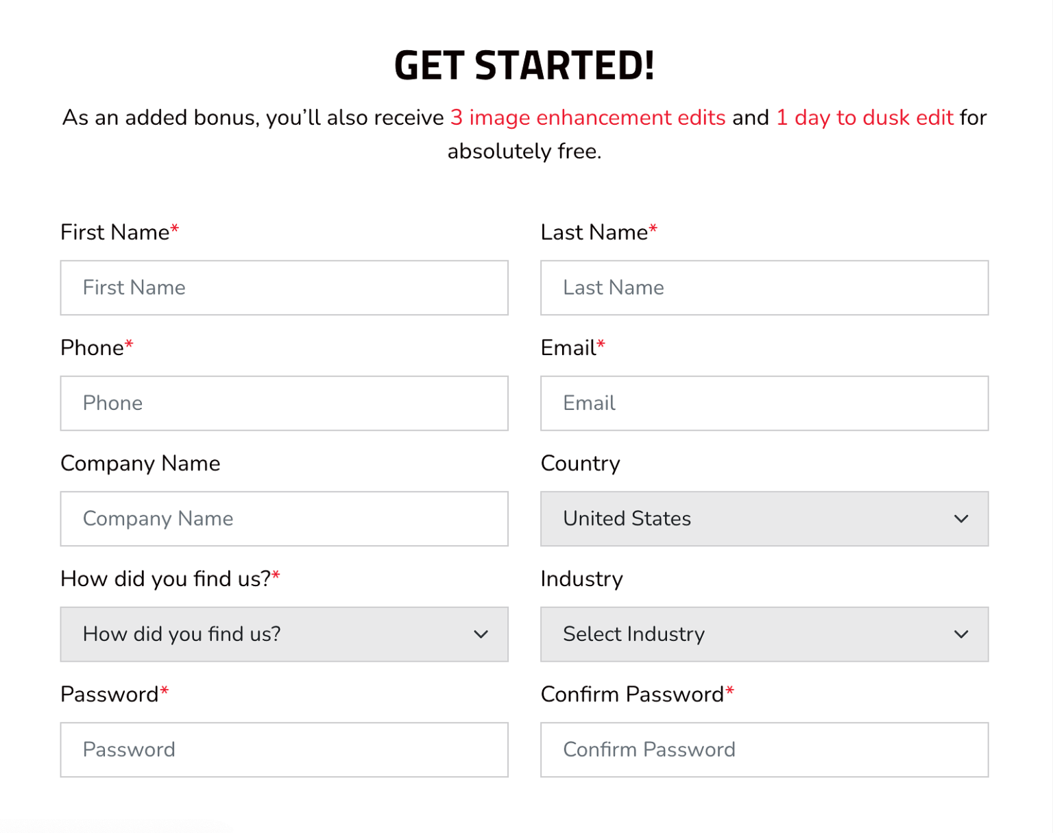The image size is (1053, 833).
Task: Click the red "1 day to dusk edit" text
Action: [864, 118]
